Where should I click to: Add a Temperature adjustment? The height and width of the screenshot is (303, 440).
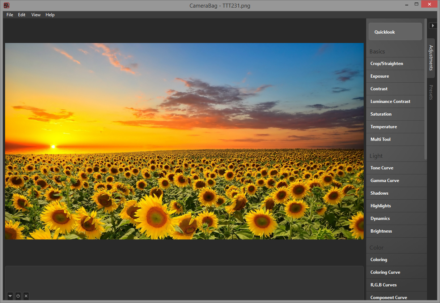pyautogui.click(x=395, y=127)
